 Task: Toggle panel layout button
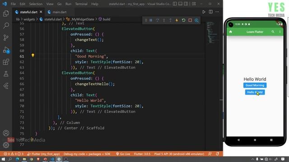tap(181, 4)
